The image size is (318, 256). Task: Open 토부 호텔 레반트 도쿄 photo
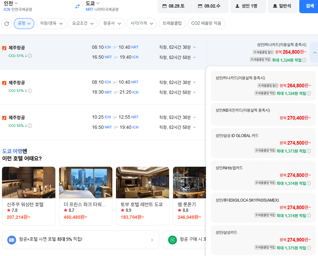click(x=143, y=183)
